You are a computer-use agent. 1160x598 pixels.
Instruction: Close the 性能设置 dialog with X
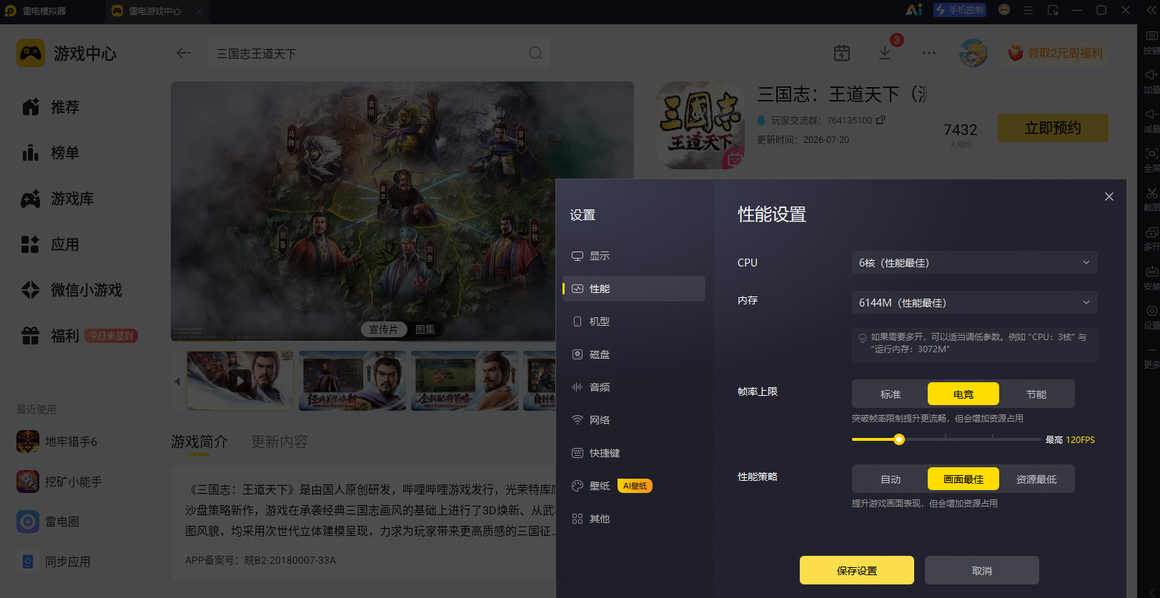[x=1109, y=196]
